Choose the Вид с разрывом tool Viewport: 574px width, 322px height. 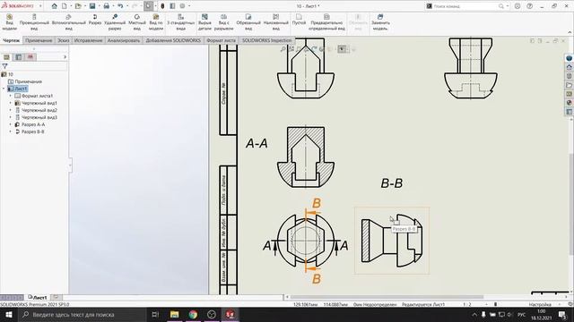(223, 22)
